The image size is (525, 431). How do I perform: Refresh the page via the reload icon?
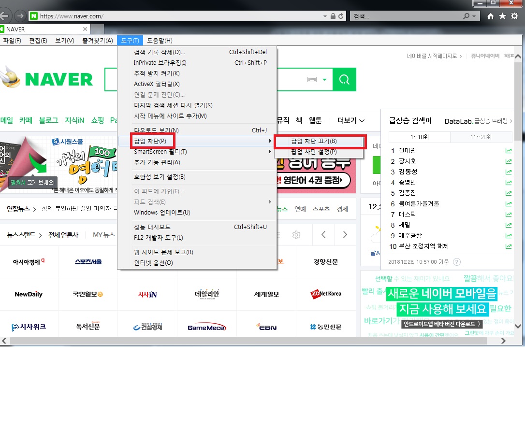coord(341,16)
